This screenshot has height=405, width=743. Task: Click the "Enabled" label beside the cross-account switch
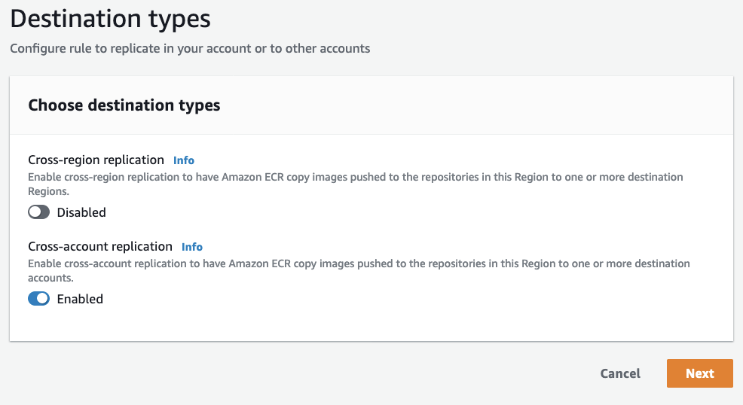click(x=80, y=299)
